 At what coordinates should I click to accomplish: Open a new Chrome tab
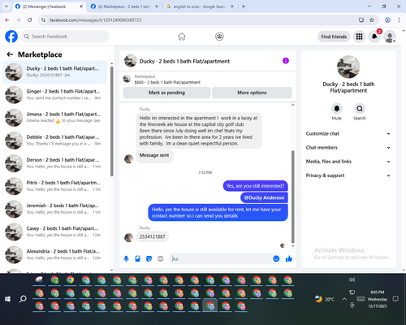tap(244, 6)
